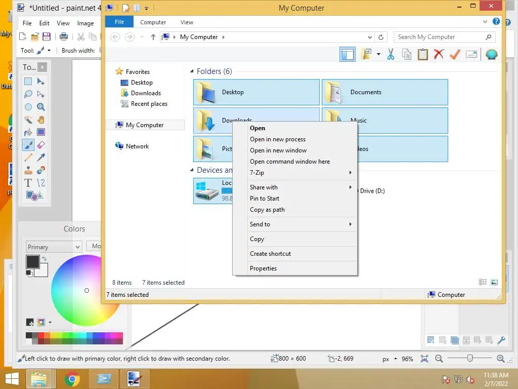This screenshot has width=518, height=389.
Task: Select the Shapes tool
Action: point(34,196)
